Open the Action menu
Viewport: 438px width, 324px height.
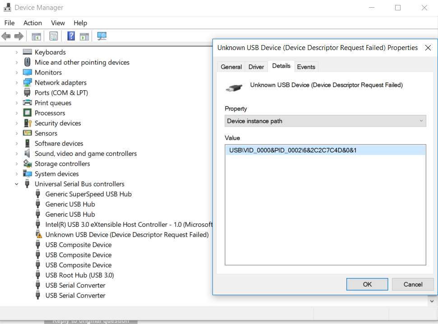[x=32, y=23]
